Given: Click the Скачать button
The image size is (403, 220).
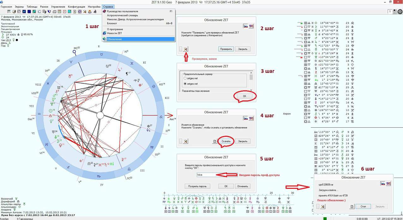Looking at the screenshot, I should pyautogui.click(x=226, y=141).
